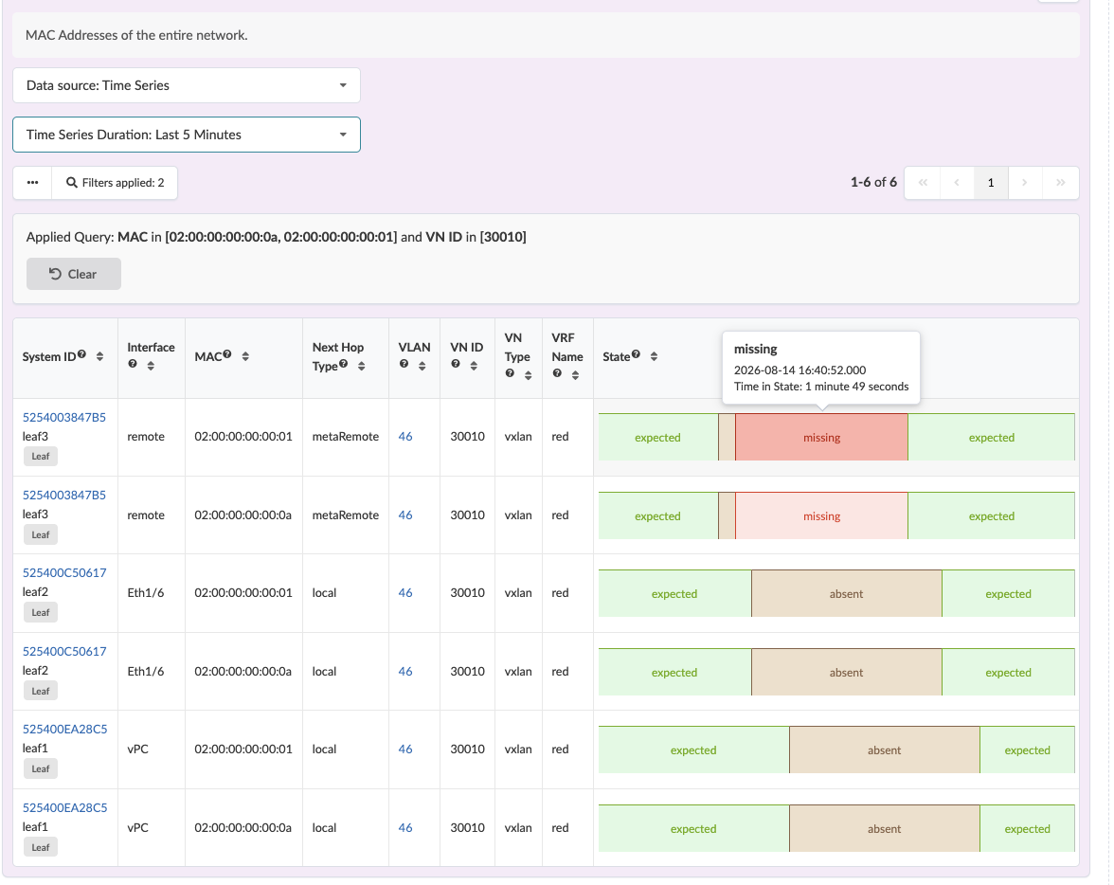Viewport: 1114px width, 885px height.
Task: Clear the applied query
Action: click(x=74, y=274)
